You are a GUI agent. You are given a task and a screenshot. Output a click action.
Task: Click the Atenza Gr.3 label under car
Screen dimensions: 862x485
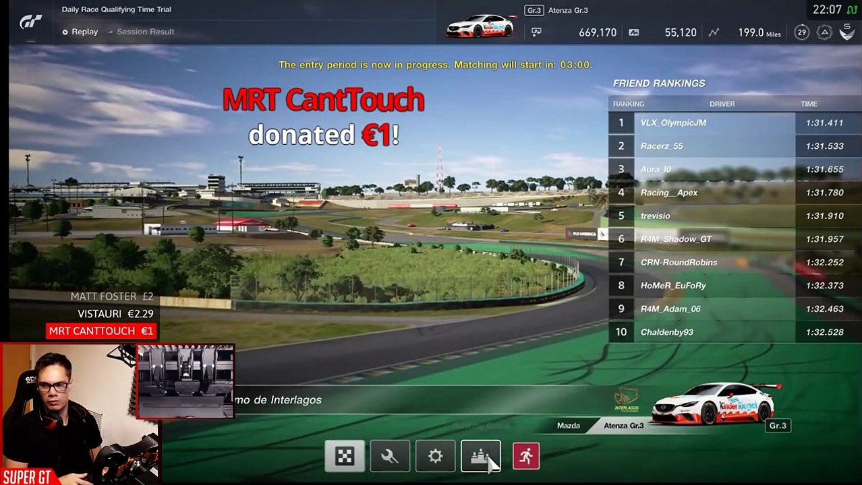click(623, 425)
